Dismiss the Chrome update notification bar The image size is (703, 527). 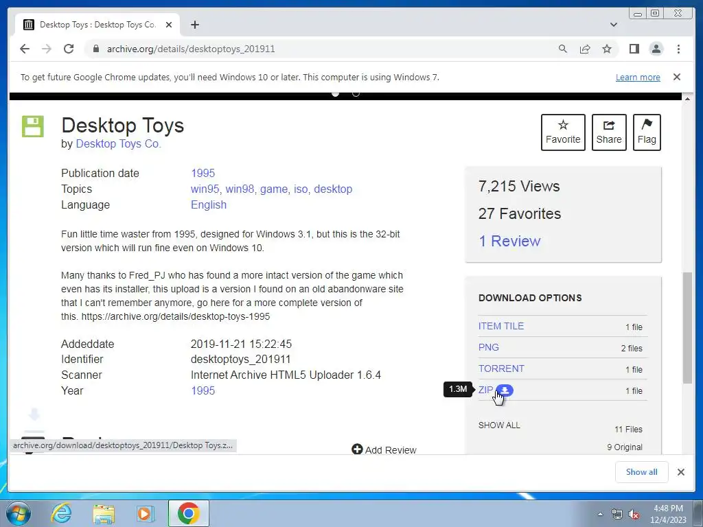[676, 77]
